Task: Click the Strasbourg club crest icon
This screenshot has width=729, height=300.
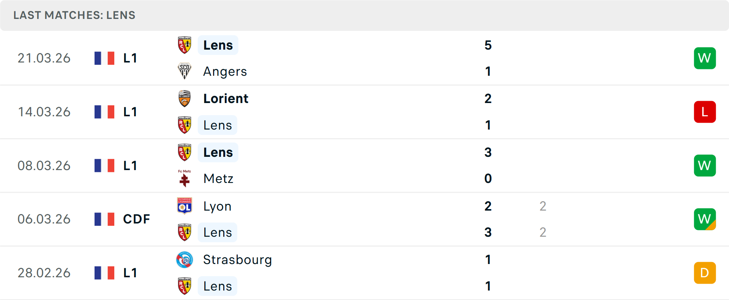Action: tap(185, 260)
